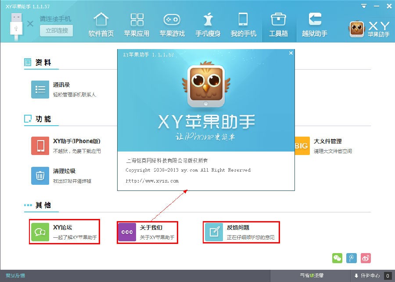Click 节省流量 status bar entry

[x=312, y=276]
